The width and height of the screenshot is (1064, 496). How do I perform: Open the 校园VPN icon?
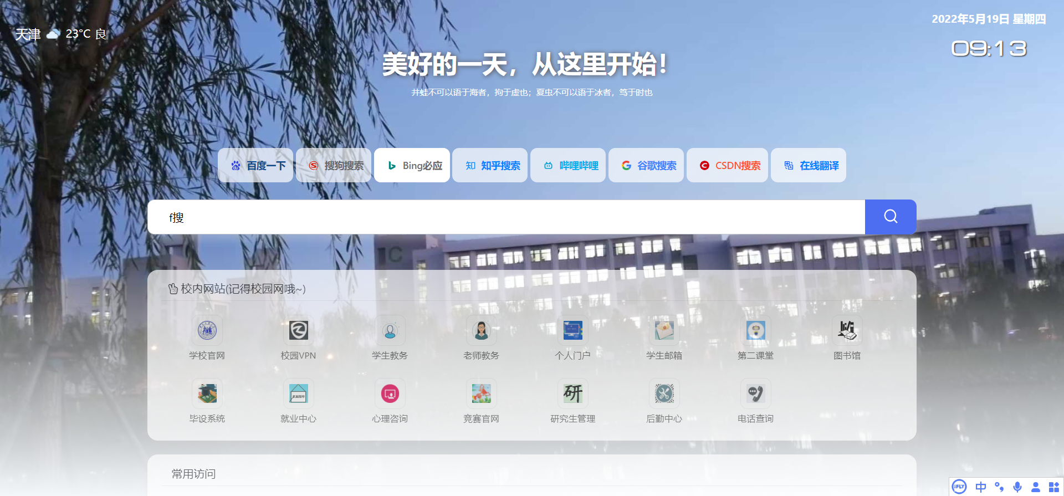click(299, 330)
